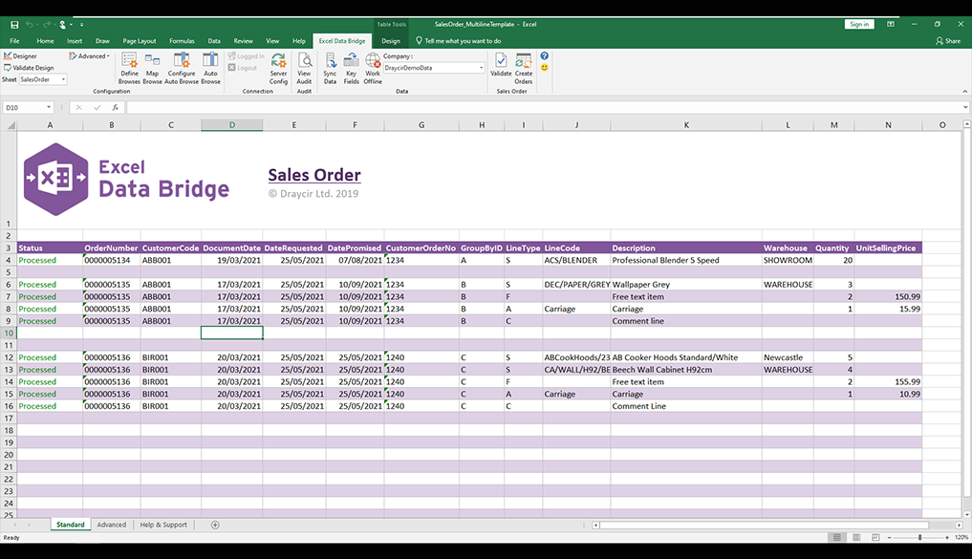972x559 pixels.
Task: Click the Select All corner button
Action: 10,125
